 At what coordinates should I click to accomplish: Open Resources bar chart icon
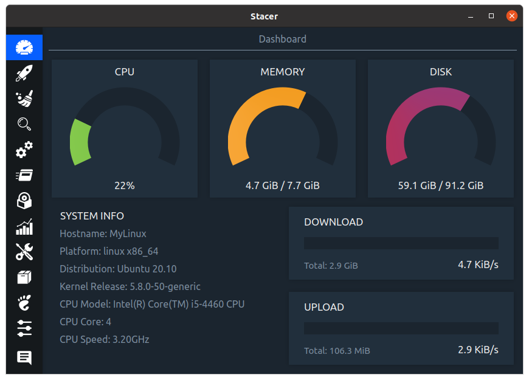(24, 227)
